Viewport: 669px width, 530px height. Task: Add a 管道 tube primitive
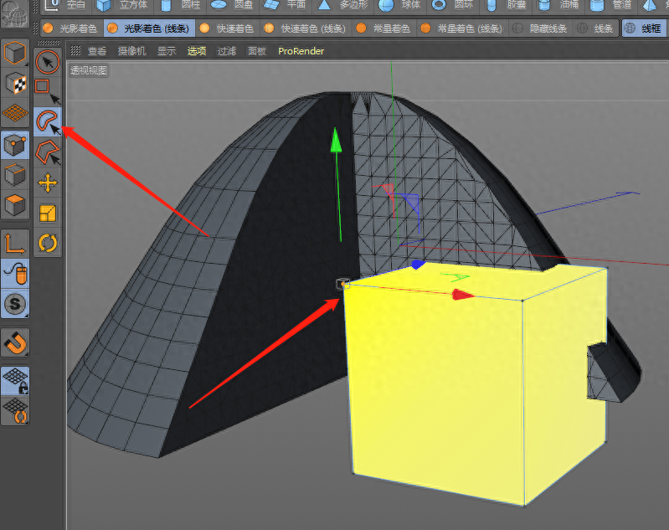point(611,5)
